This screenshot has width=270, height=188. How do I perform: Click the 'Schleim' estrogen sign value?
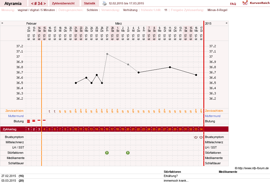92,10
